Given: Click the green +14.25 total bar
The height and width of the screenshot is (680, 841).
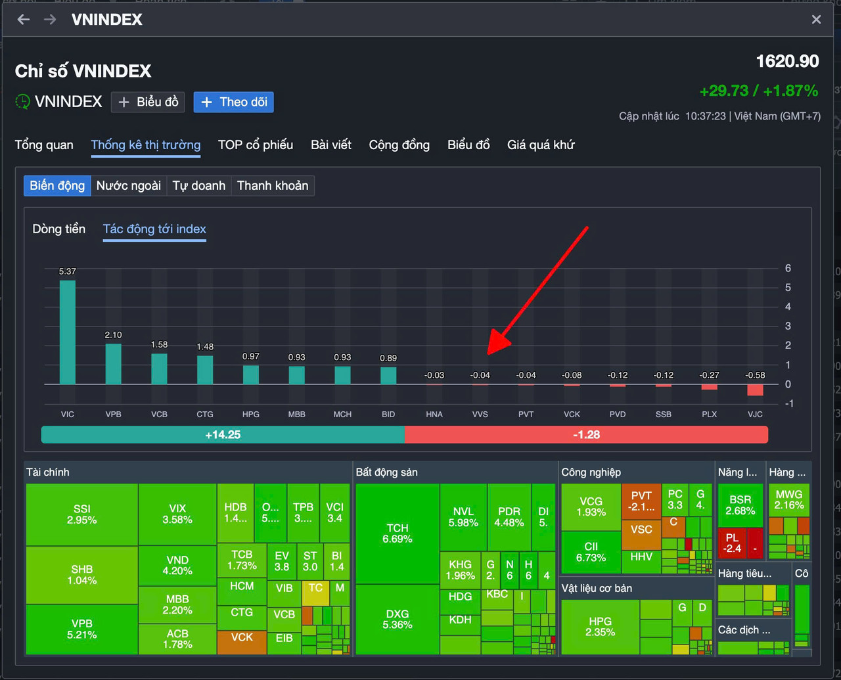Looking at the screenshot, I should pos(223,434).
